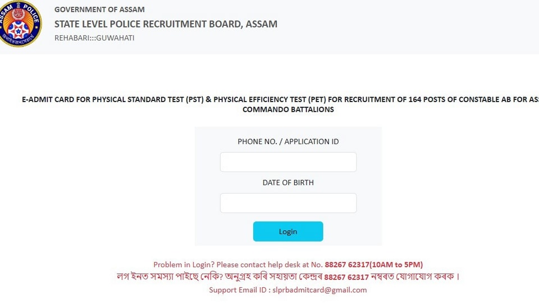
Task: Click the STATE LEVEL POLICE RECRUITMENT BOARD heading
Action: click(x=166, y=24)
